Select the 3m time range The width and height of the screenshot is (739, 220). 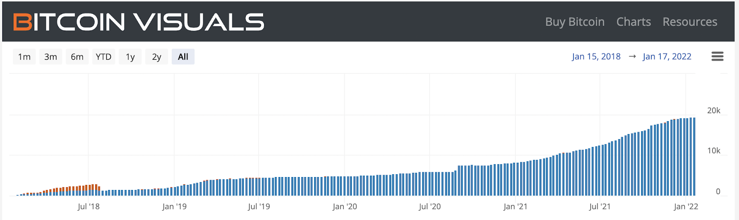point(51,57)
